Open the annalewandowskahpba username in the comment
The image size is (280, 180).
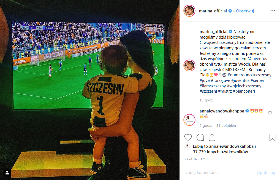coord(222,111)
